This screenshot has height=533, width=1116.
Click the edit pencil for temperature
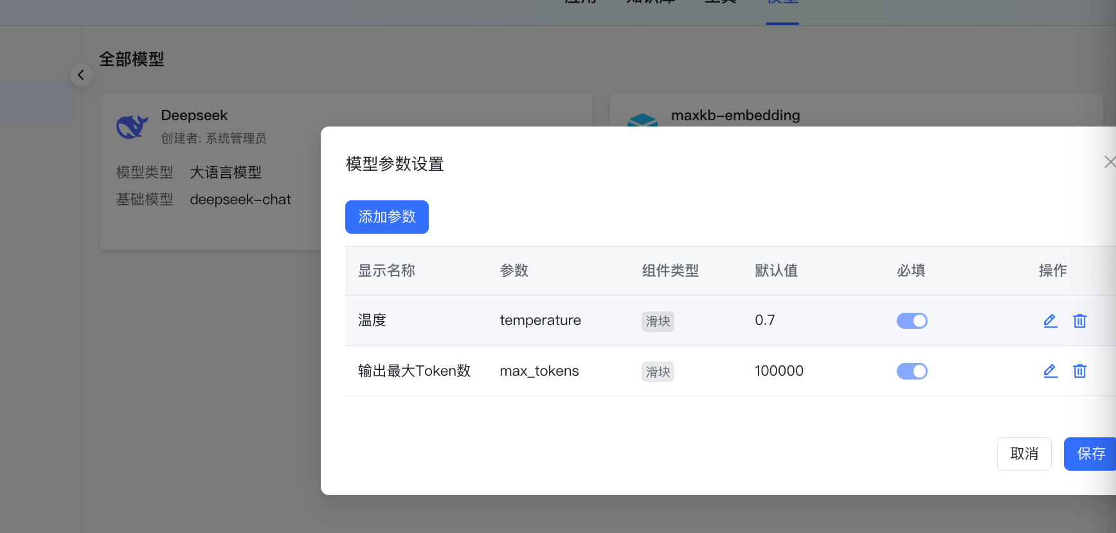(1050, 320)
